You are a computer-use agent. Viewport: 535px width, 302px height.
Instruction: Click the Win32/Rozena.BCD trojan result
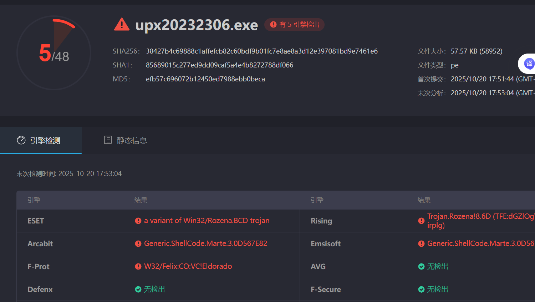pos(207,221)
